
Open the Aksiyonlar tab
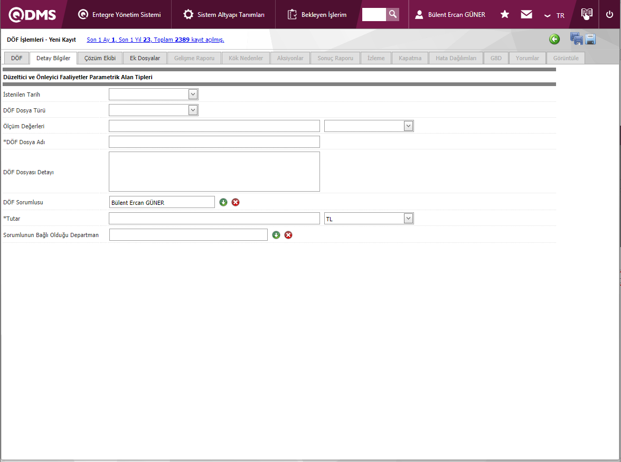tap(290, 58)
